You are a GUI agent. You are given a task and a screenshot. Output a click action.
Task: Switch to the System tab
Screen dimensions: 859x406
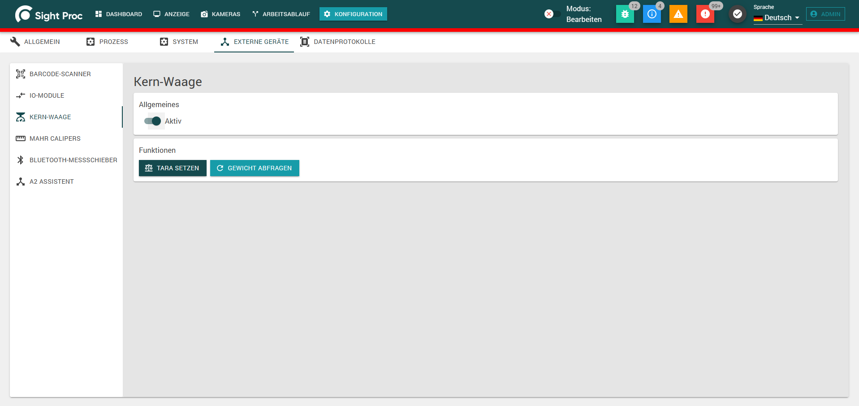(x=179, y=42)
